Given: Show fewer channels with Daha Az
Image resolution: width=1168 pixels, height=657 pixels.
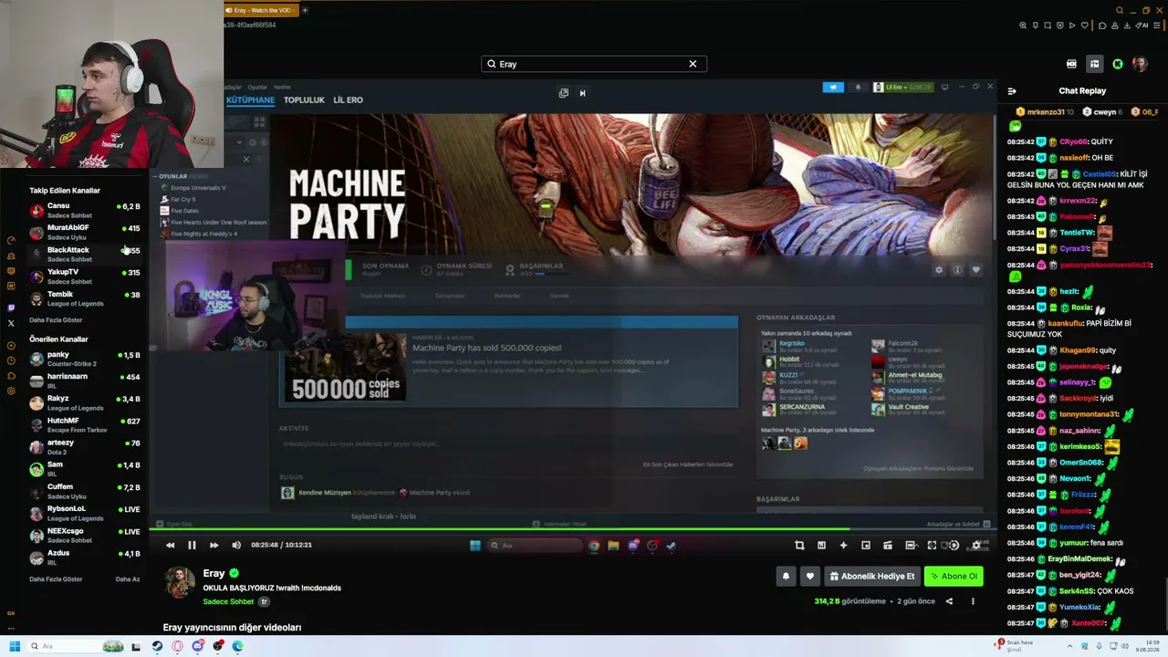Looking at the screenshot, I should click(128, 579).
